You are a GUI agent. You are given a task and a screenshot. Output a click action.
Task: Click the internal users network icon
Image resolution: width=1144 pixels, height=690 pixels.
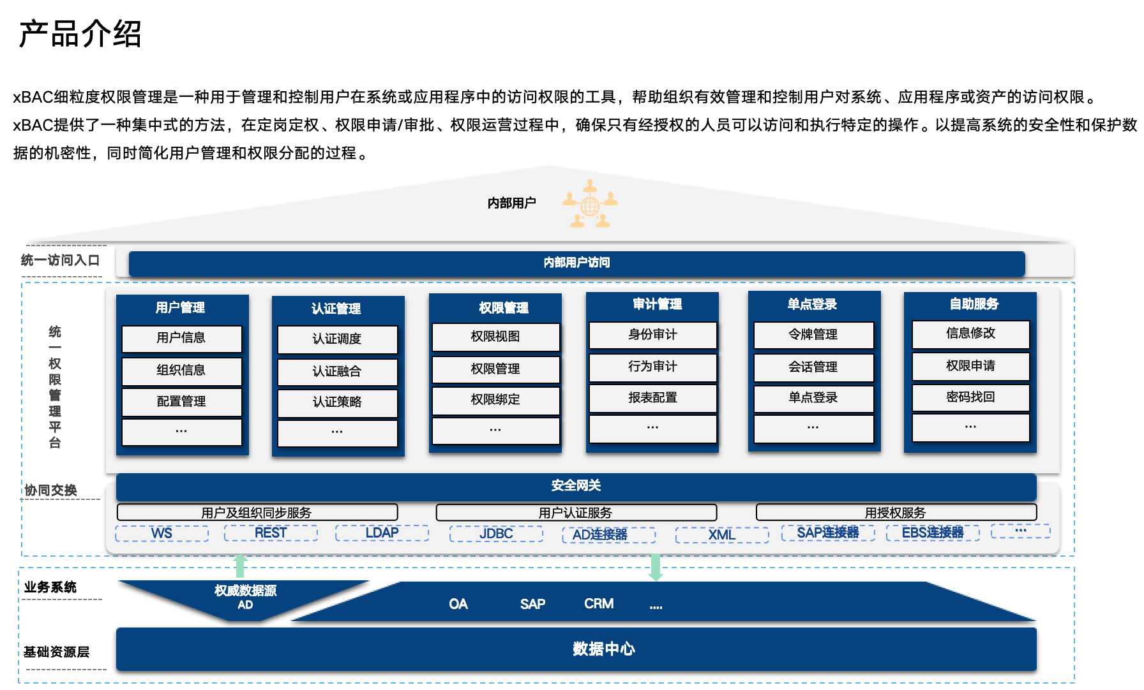[590, 204]
